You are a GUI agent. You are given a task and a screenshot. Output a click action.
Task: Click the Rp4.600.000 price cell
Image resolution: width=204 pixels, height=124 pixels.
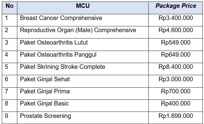[176, 32]
